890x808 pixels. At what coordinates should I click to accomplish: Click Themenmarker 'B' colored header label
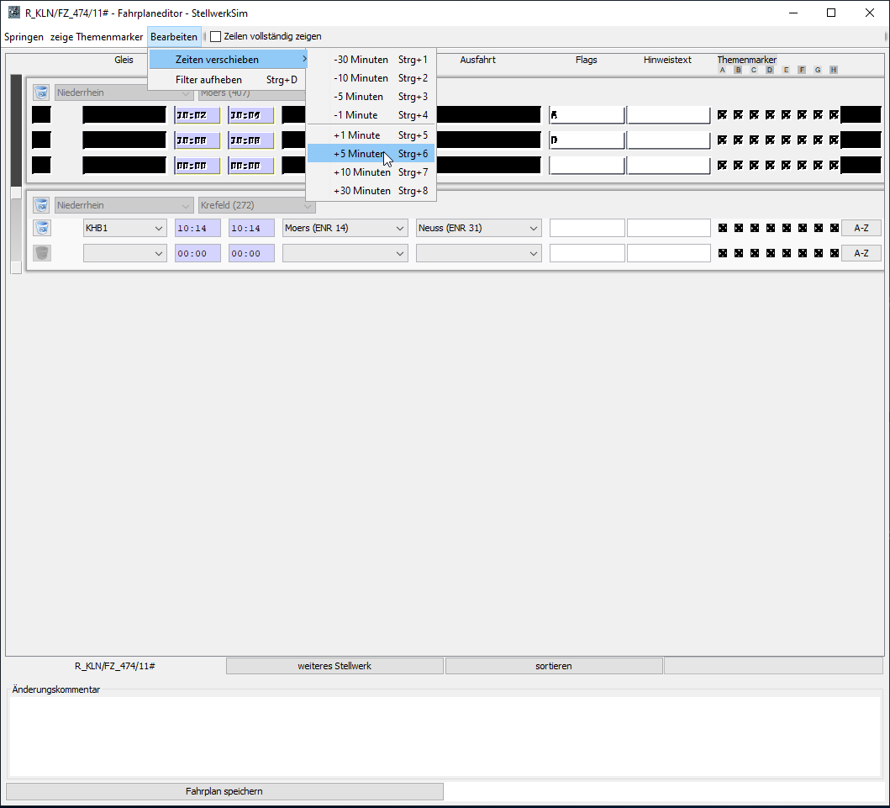tap(738, 70)
